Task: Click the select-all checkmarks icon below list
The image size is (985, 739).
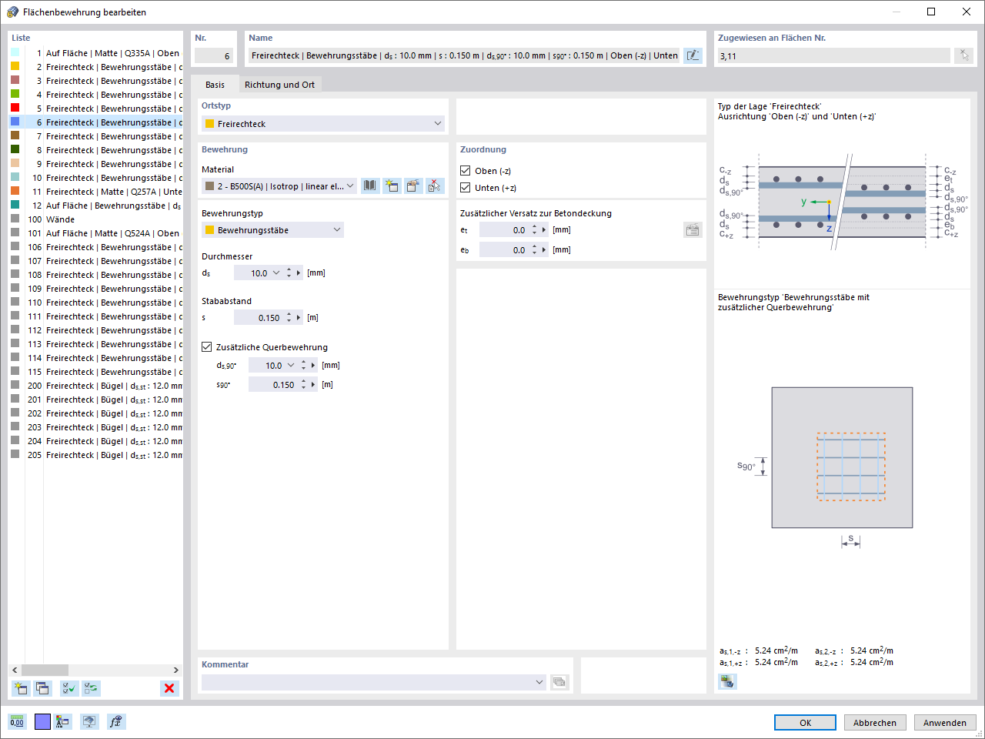Action: (x=70, y=688)
